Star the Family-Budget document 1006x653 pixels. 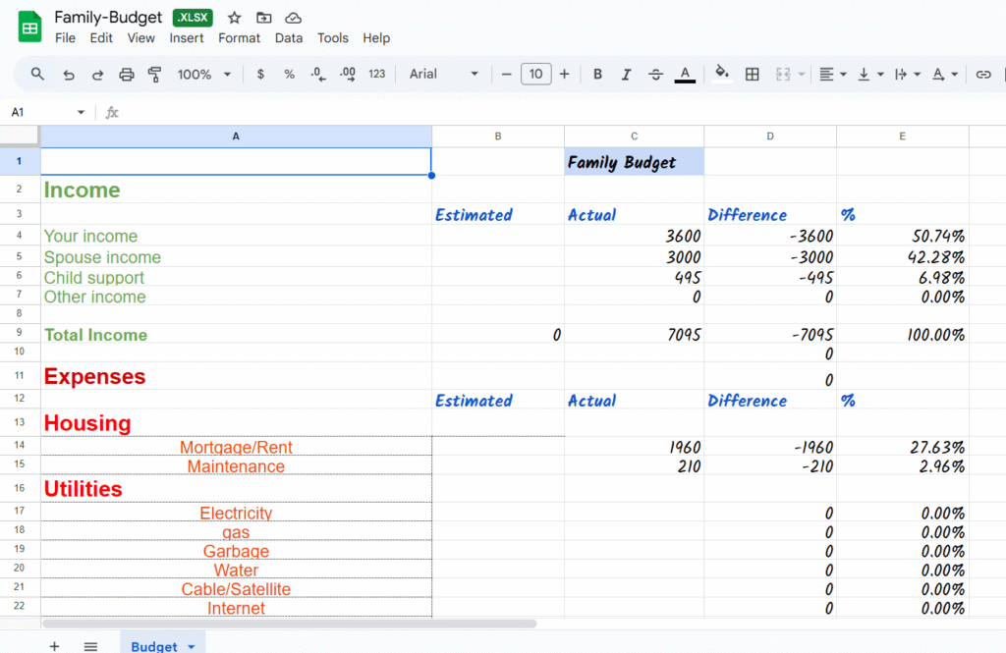[x=235, y=18]
